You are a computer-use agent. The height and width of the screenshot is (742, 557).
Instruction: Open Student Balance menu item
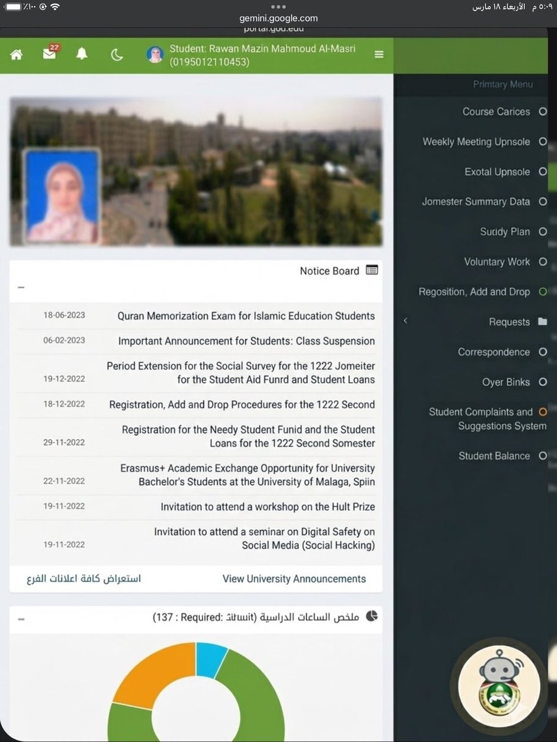[494, 456]
